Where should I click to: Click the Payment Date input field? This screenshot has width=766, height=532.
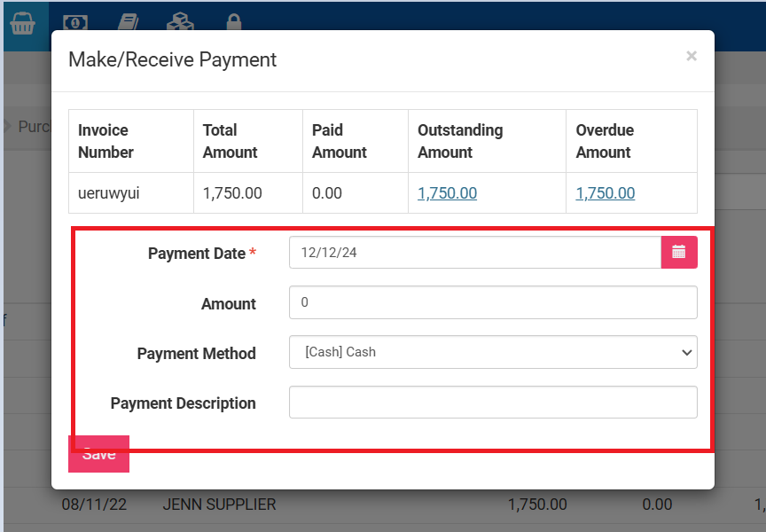(475, 252)
